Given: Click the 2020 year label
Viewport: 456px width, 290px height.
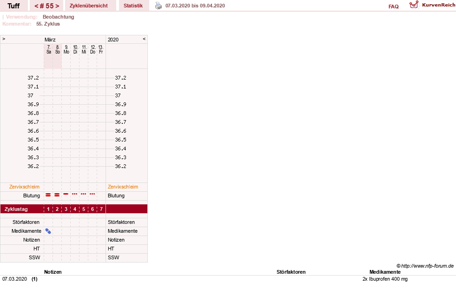Looking at the screenshot, I should [x=113, y=40].
